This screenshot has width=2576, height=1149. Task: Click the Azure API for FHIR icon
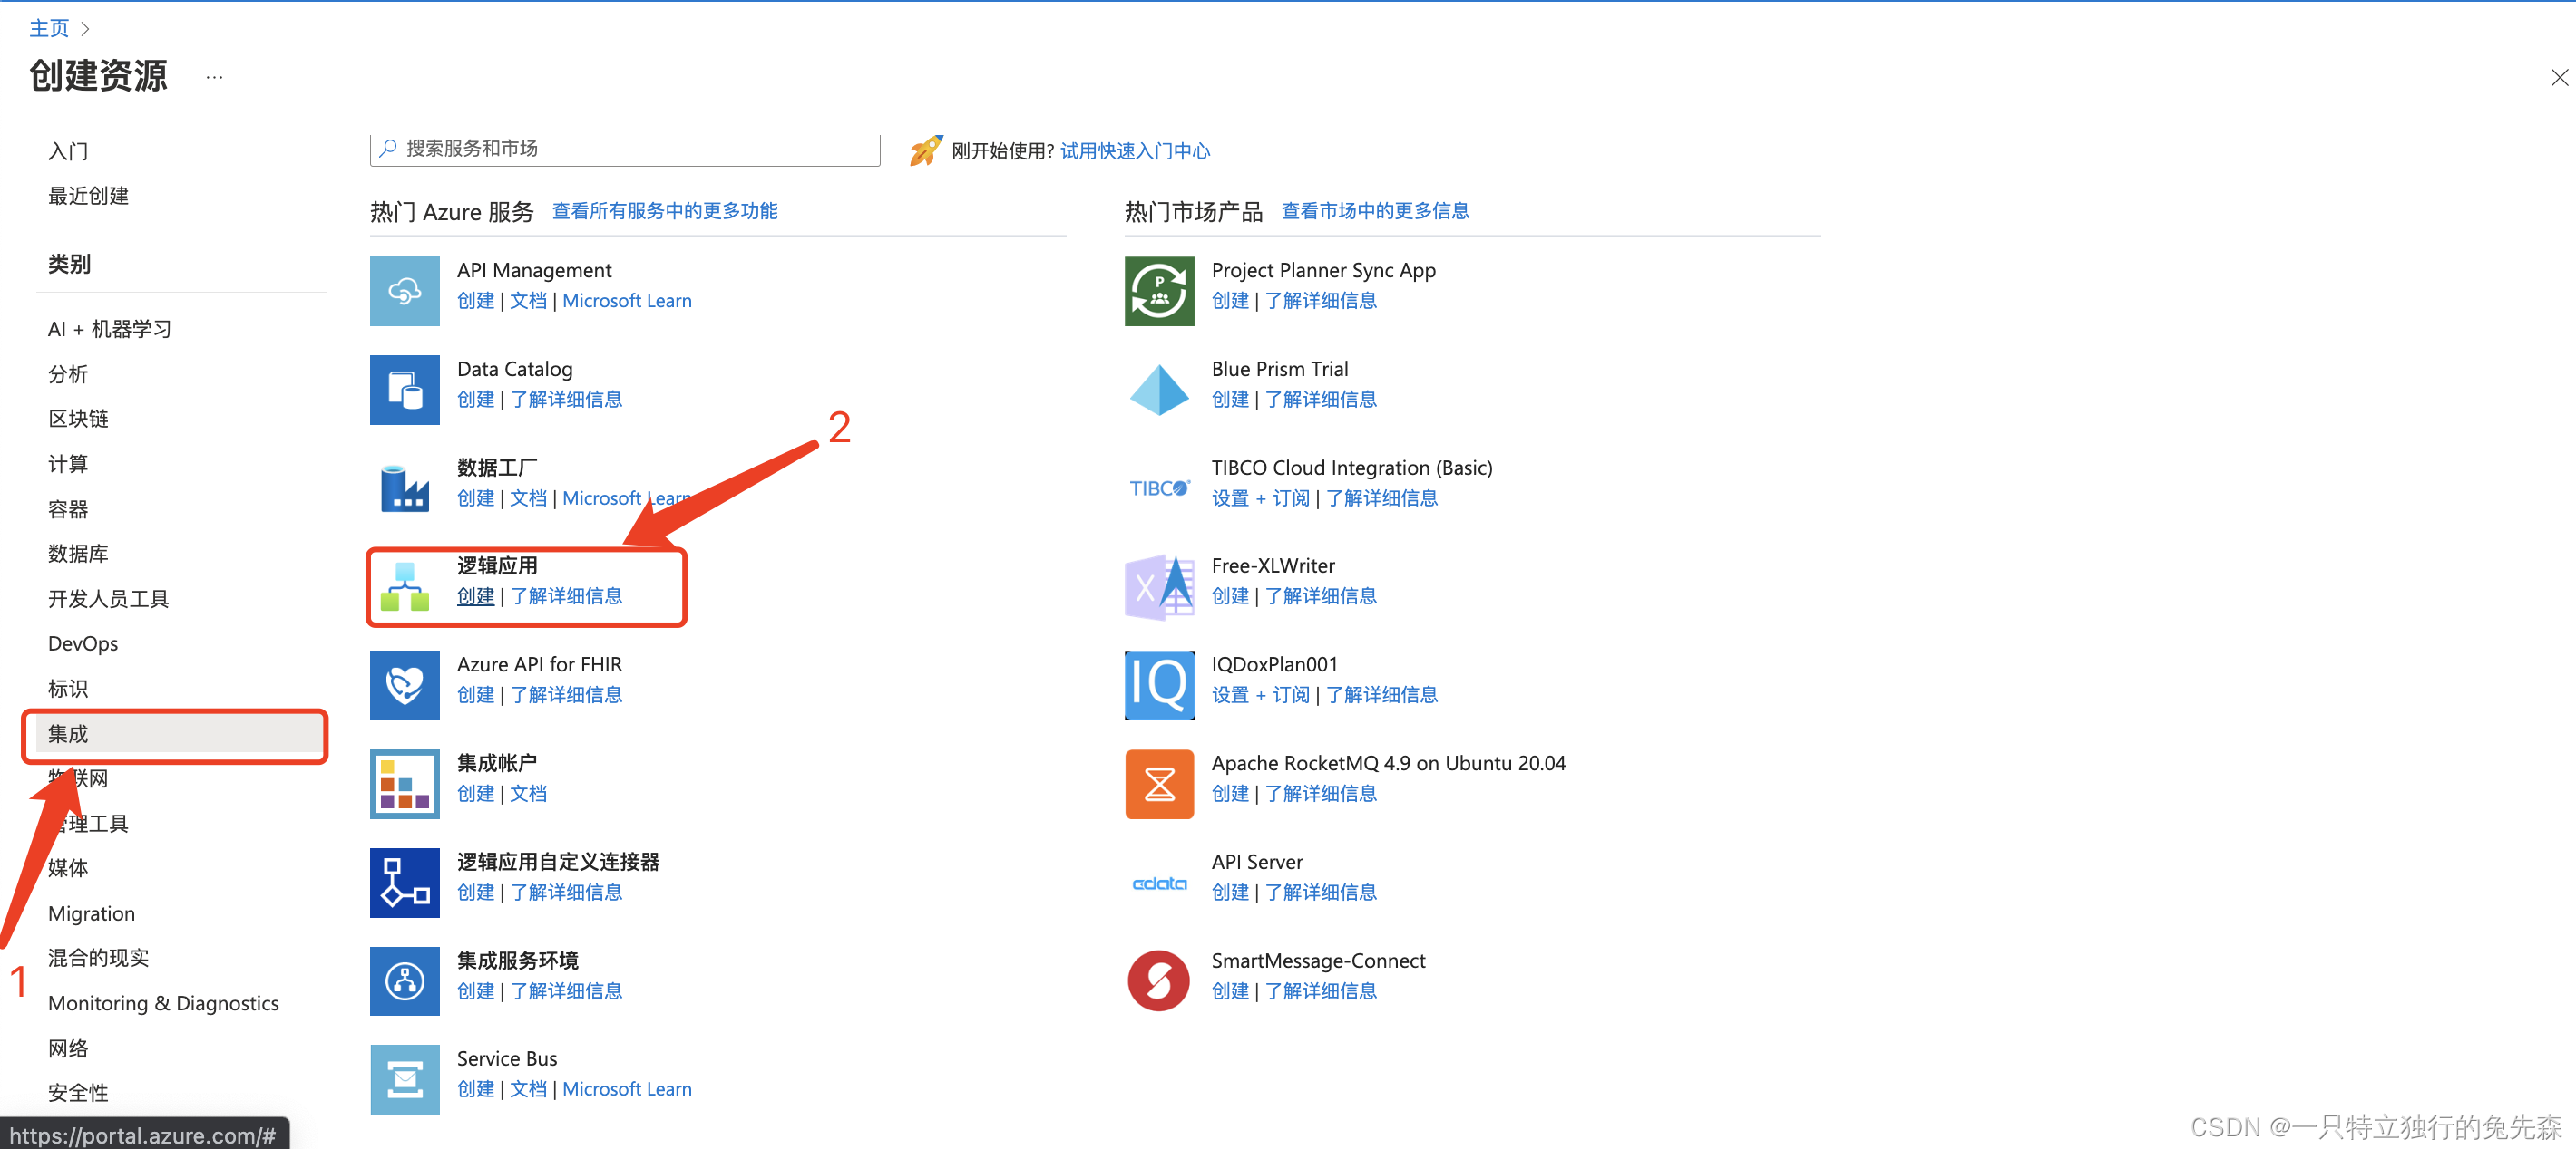(404, 685)
